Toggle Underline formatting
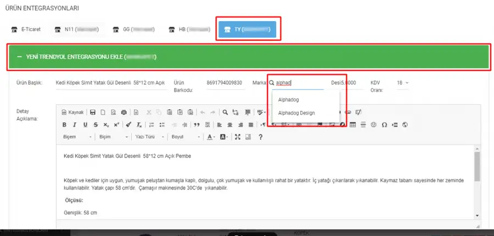Image resolution: width=494 pixels, height=236 pixels. click(85, 125)
